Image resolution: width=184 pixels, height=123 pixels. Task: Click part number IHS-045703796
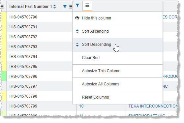(23, 77)
